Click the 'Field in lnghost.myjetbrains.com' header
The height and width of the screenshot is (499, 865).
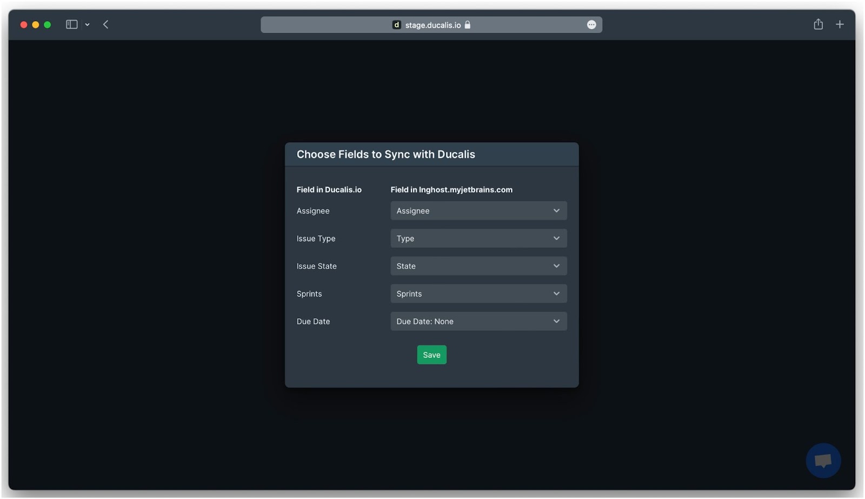451,190
